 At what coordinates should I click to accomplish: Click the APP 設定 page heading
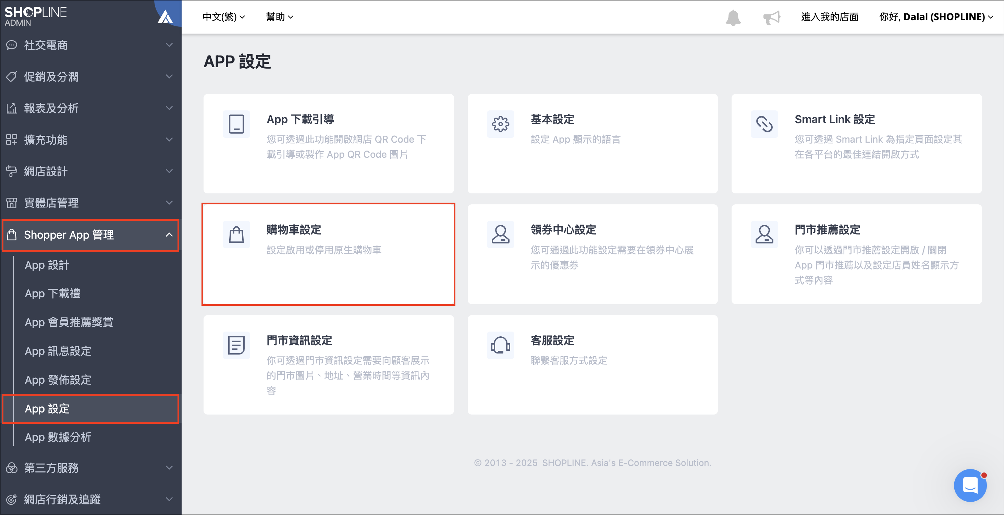(237, 62)
